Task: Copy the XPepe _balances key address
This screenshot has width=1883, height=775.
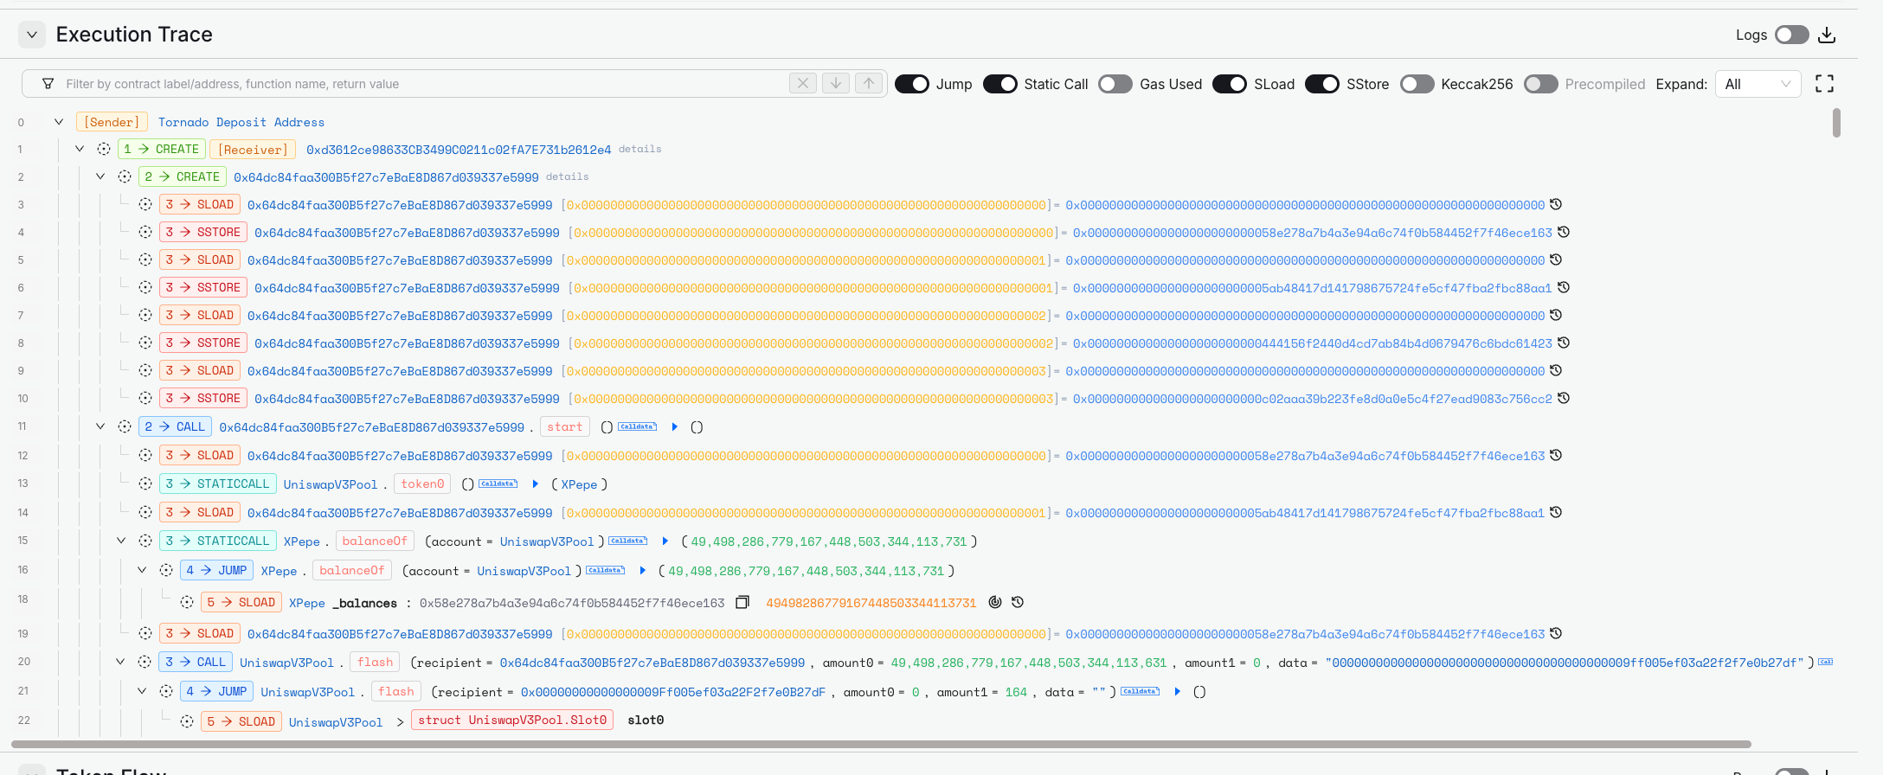Action: (x=742, y=603)
